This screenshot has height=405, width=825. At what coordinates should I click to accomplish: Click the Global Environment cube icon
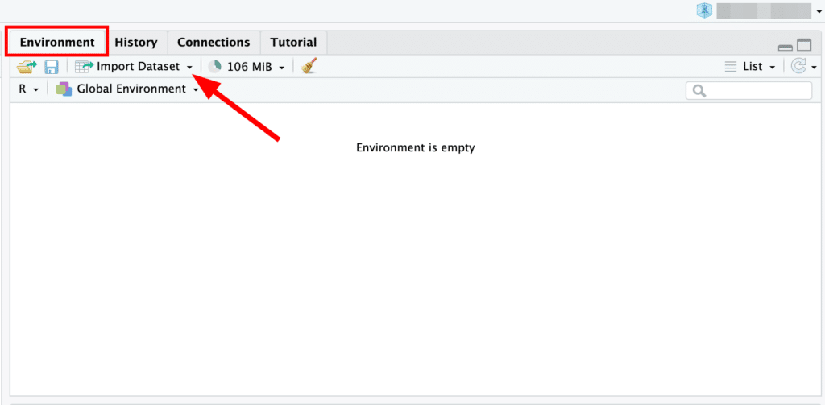64,89
